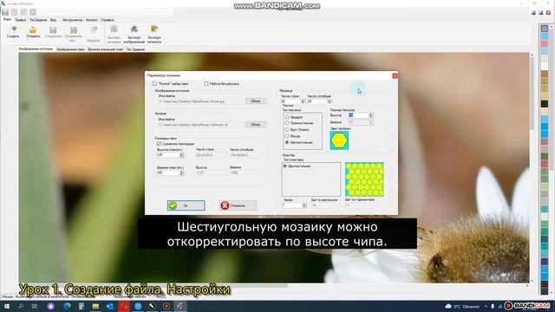Close the Параметры мозаики dialog
Viewport: 555px width, 312px height.
pos(395,75)
